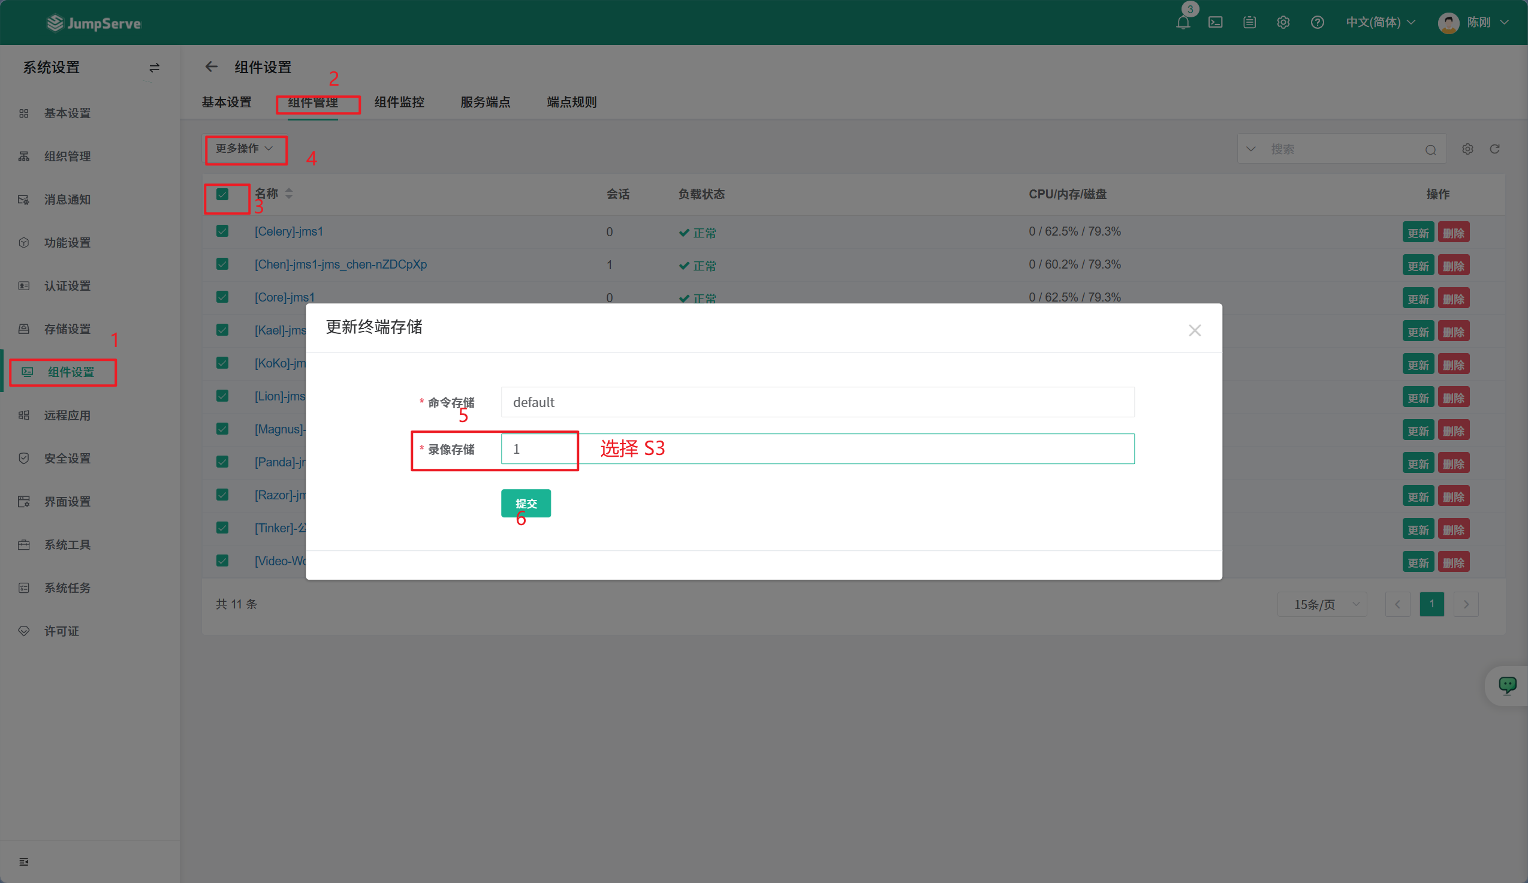The width and height of the screenshot is (1528, 883).
Task: Open the notifications bell icon
Action: 1182,22
